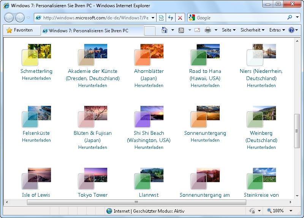Image resolution: width=304 pixels, height=218 pixels.
Task: Open the Print options dropdown arrow
Action: (x=216, y=30)
